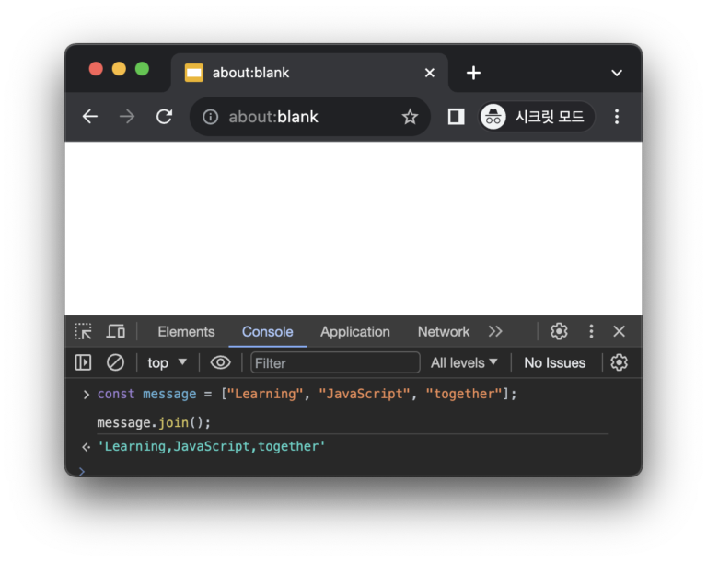The width and height of the screenshot is (707, 562).
Task: Open the tab search chevron
Action: coord(617,73)
